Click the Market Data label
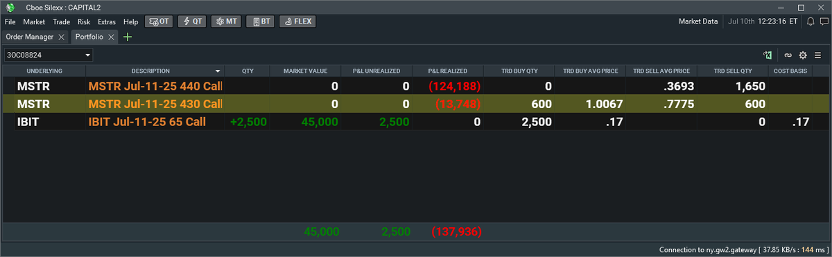The width and height of the screenshot is (832, 257). click(698, 21)
